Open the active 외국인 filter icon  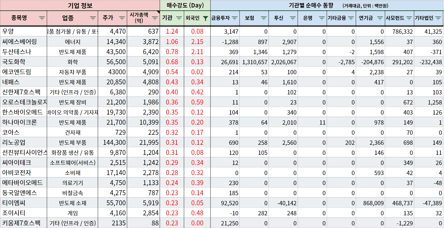(205, 18)
